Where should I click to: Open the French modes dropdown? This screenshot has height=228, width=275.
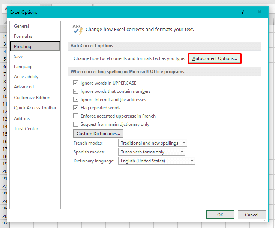click(153, 143)
